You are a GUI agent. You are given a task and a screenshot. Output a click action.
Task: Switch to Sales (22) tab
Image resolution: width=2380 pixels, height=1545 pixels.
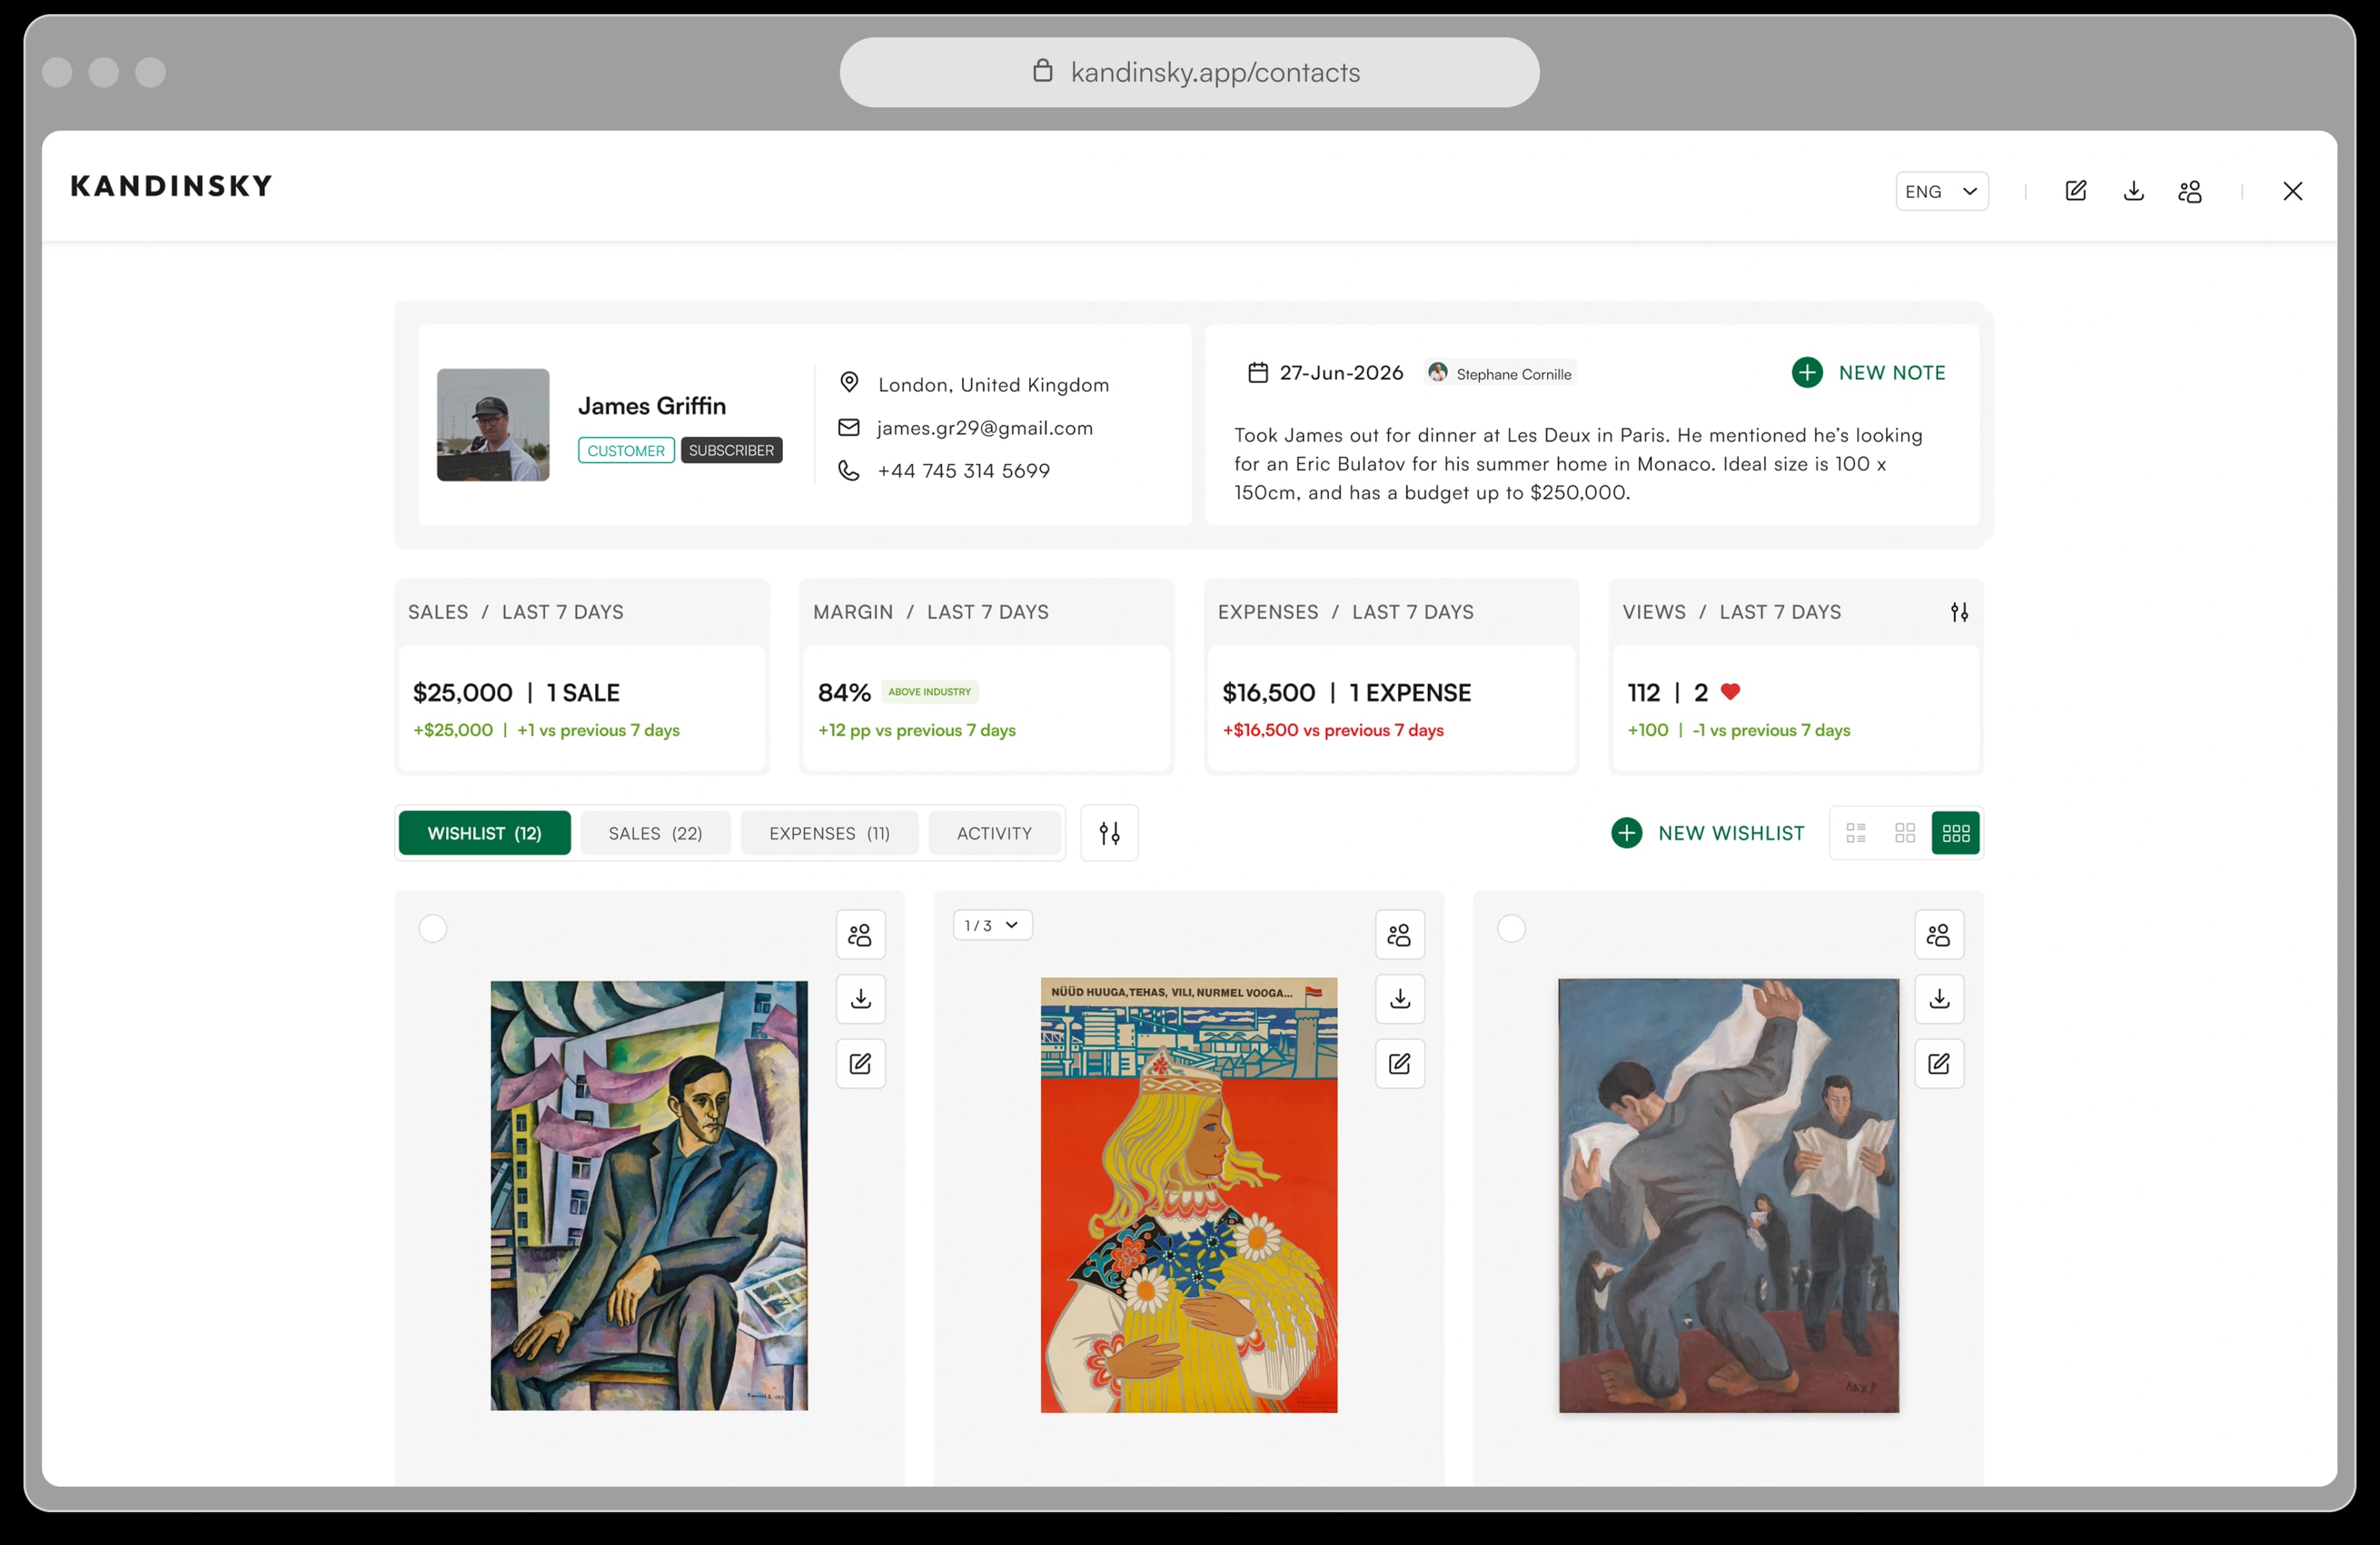tap(655, 832)
